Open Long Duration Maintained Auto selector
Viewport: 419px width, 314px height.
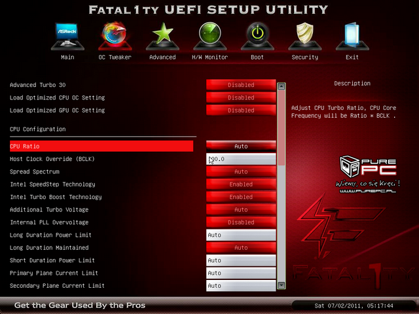tap(241, 247)
